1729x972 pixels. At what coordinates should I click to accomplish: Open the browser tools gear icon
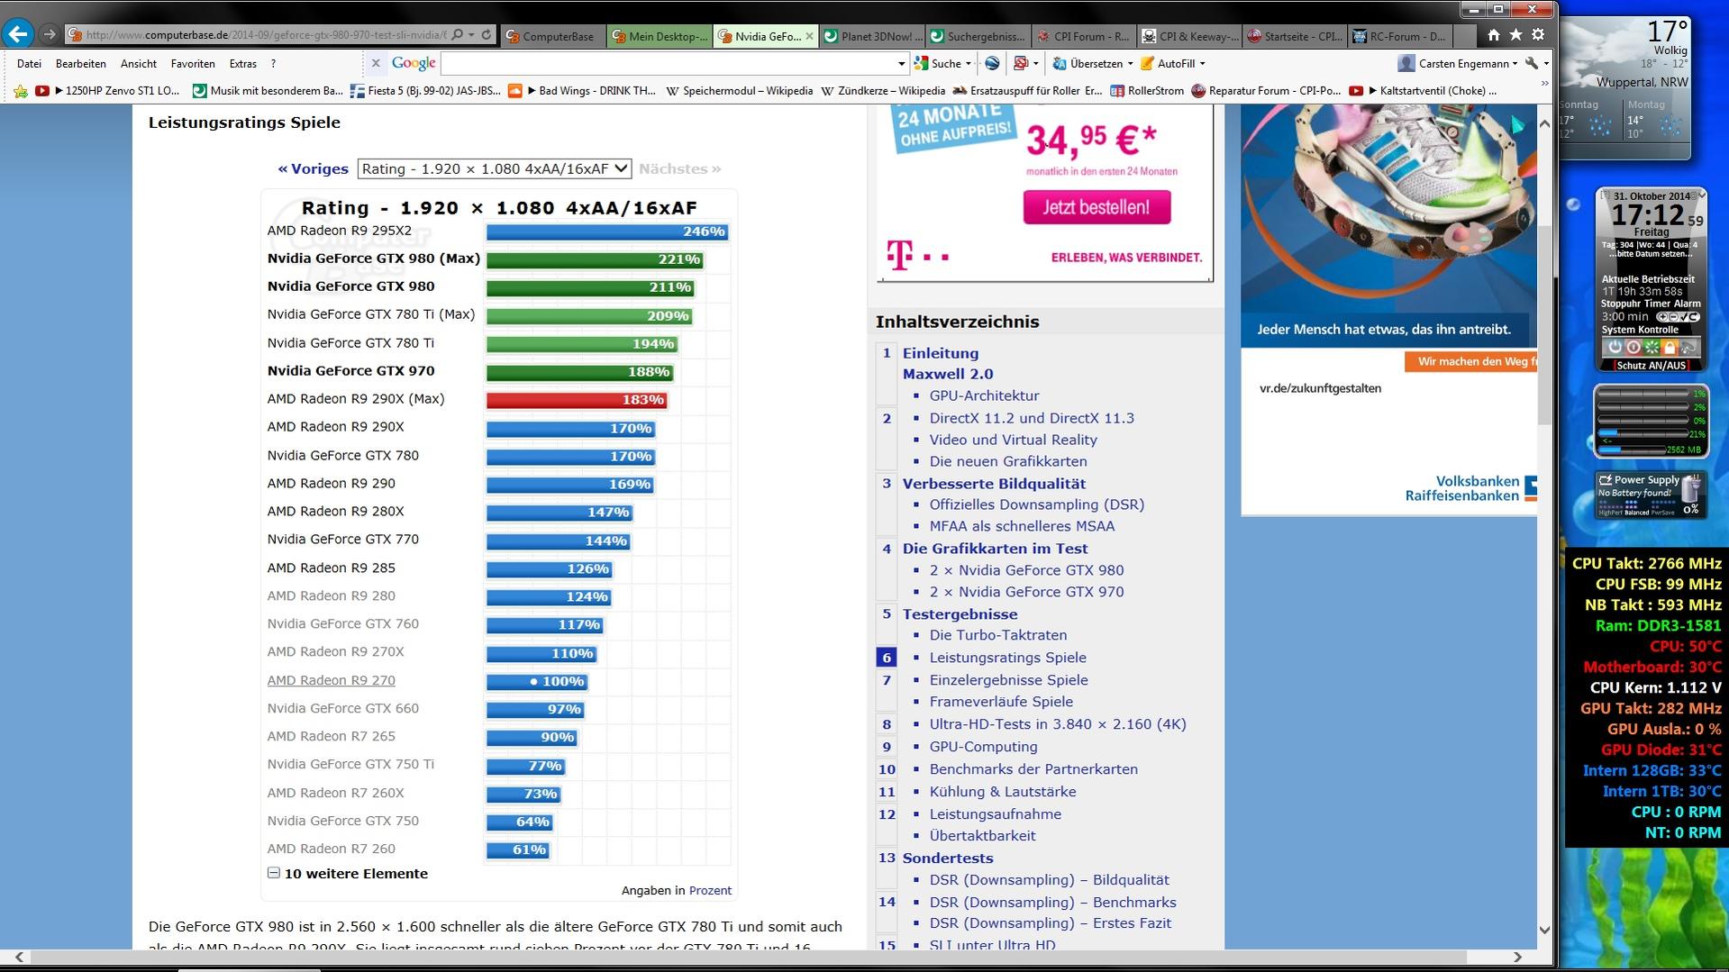click(1538, 35)
